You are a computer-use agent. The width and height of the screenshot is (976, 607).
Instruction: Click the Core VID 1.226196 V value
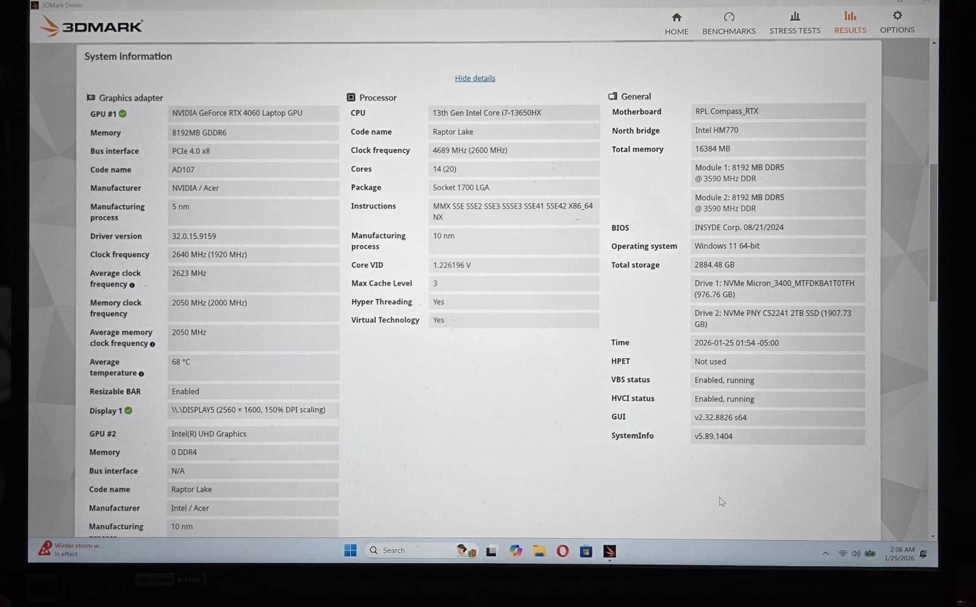click(x=514, y=265)
